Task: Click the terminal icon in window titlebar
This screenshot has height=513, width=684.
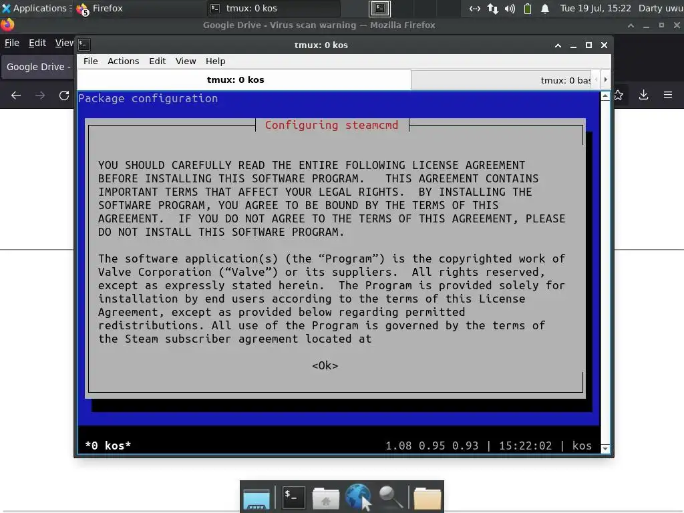Action: point(84,45)
